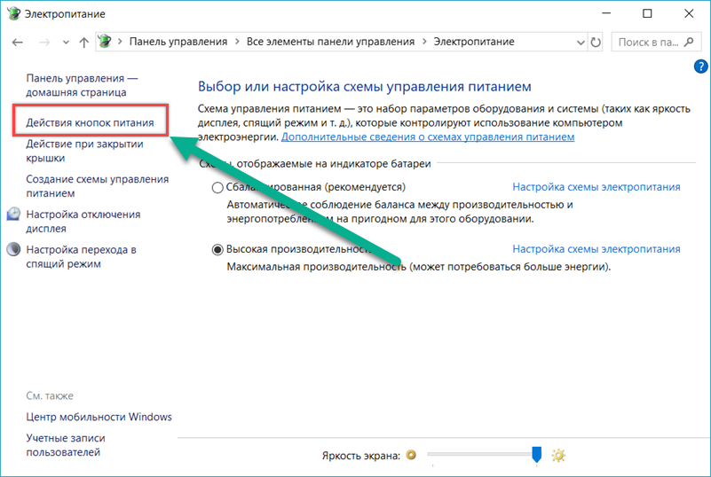This screenshot has height=477, width=711.
Task: Click the bright sun brightness icon
Action: pos(558,455)
